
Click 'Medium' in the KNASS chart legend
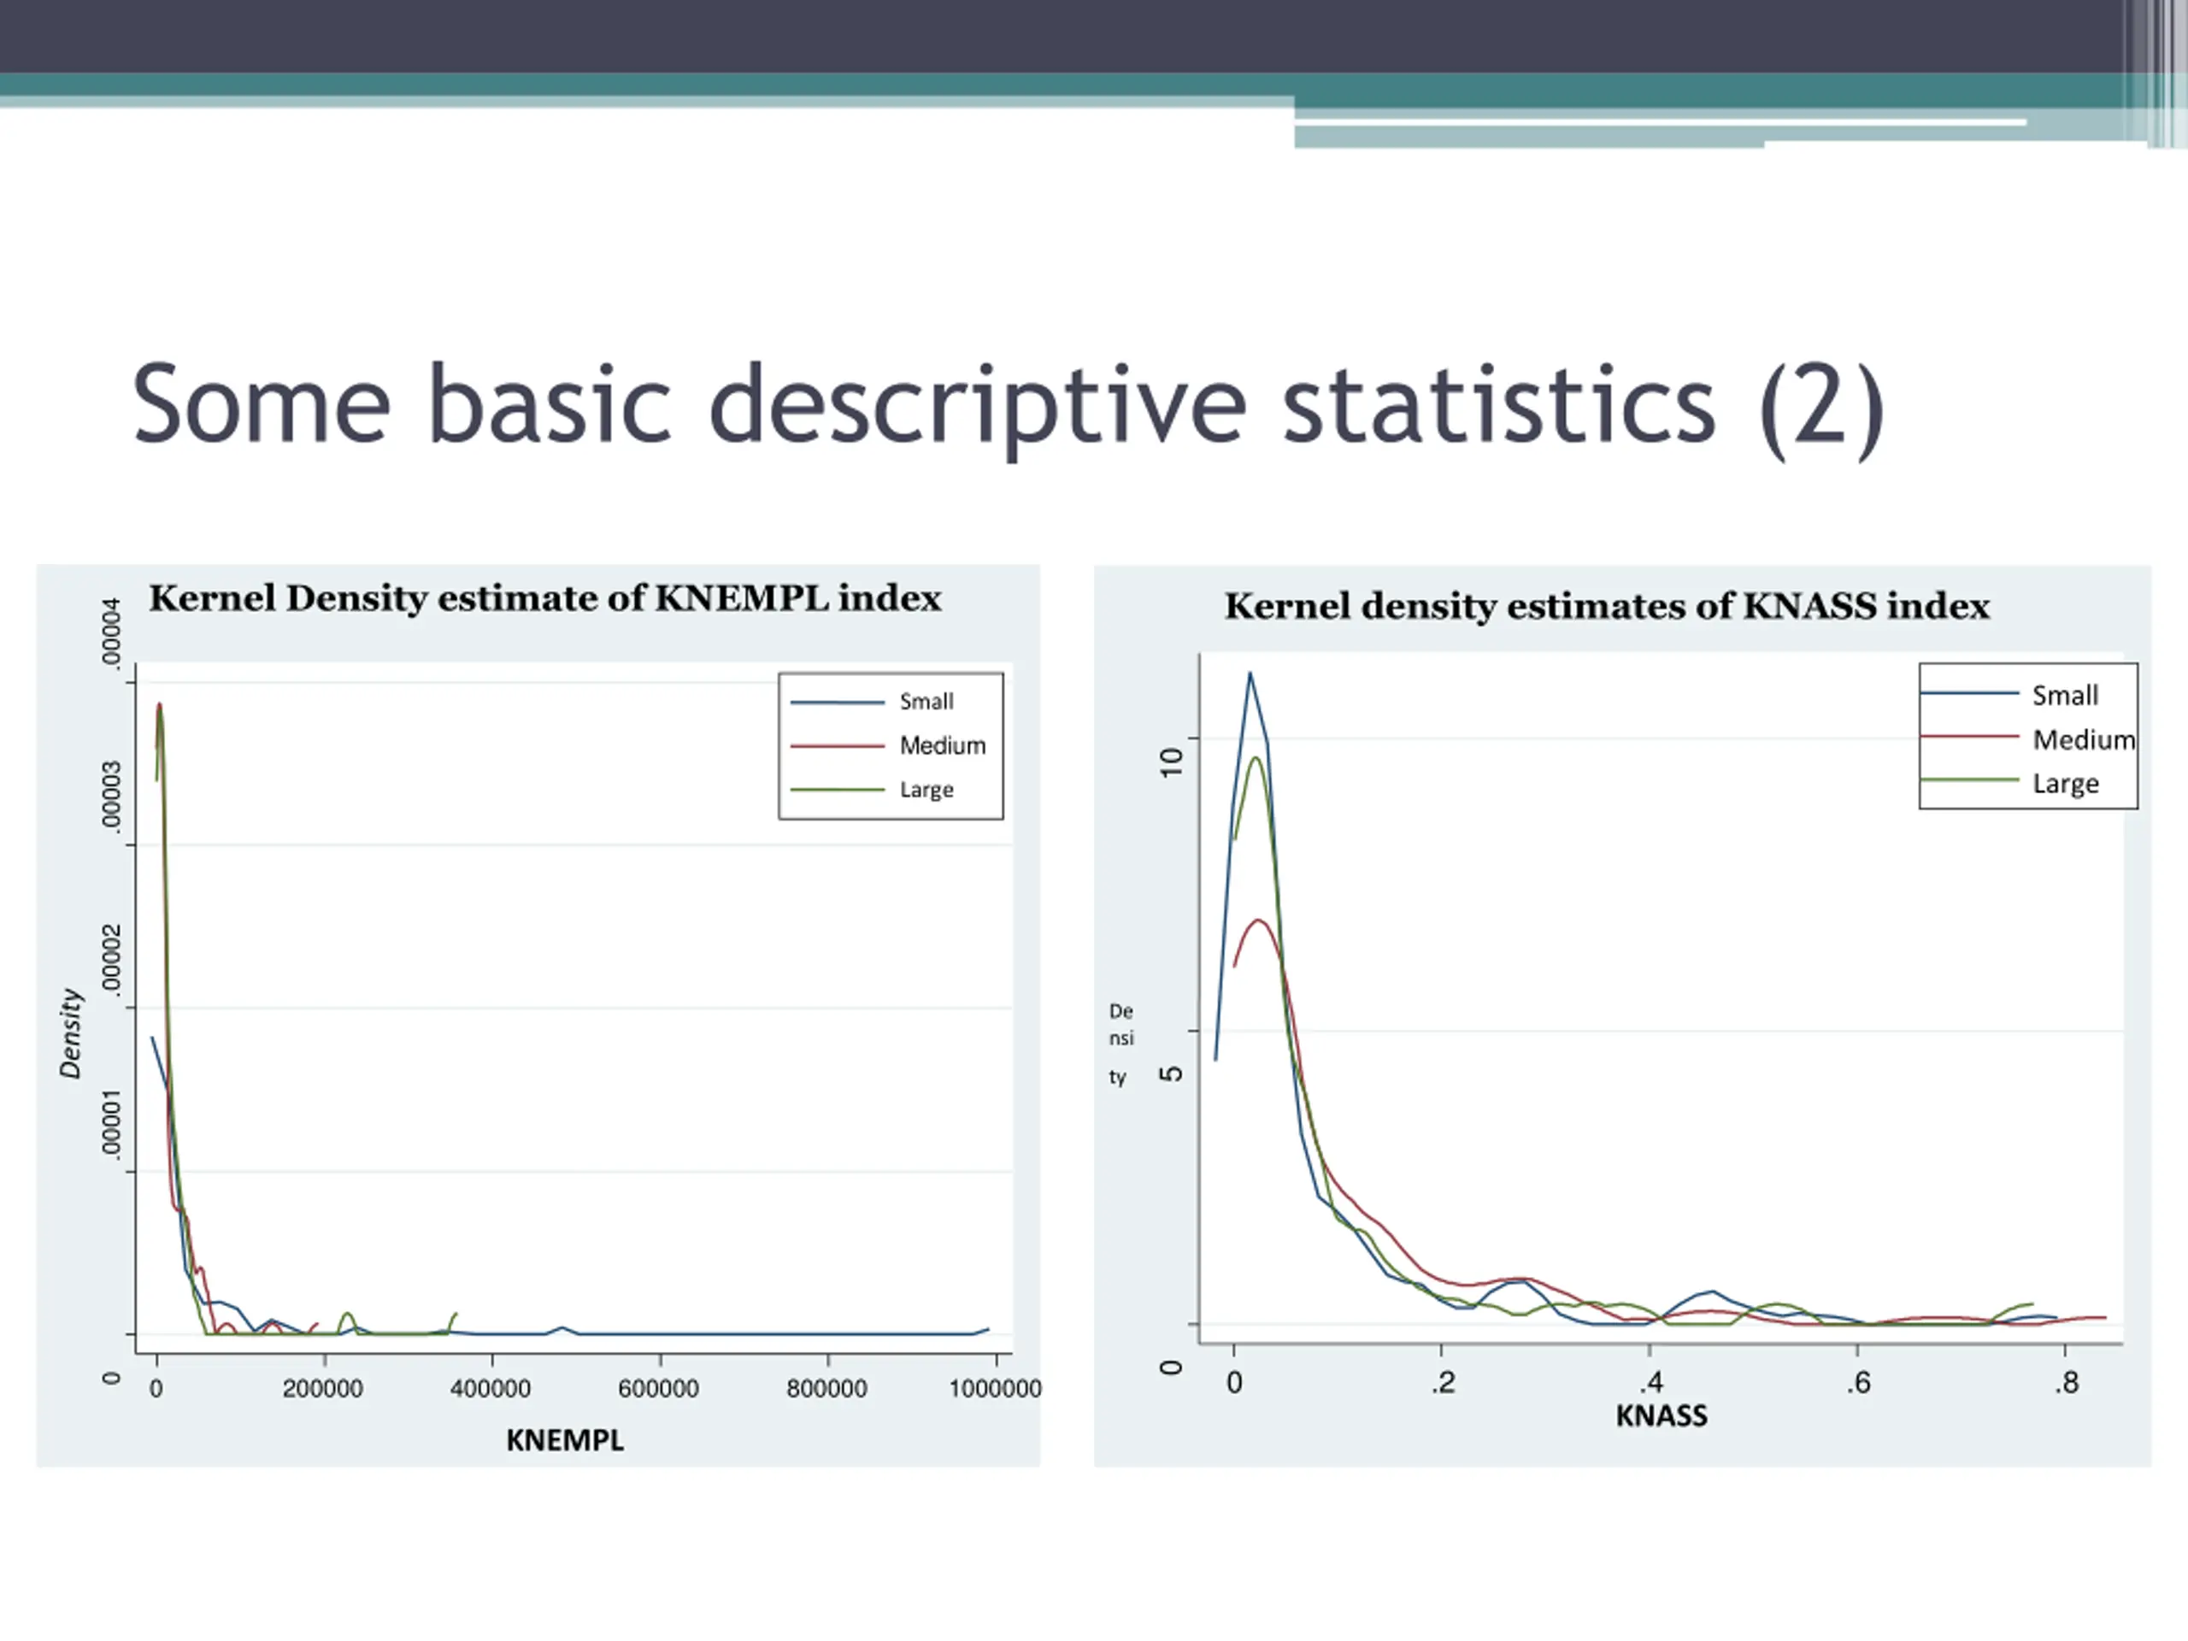(x=2084, y=739)
